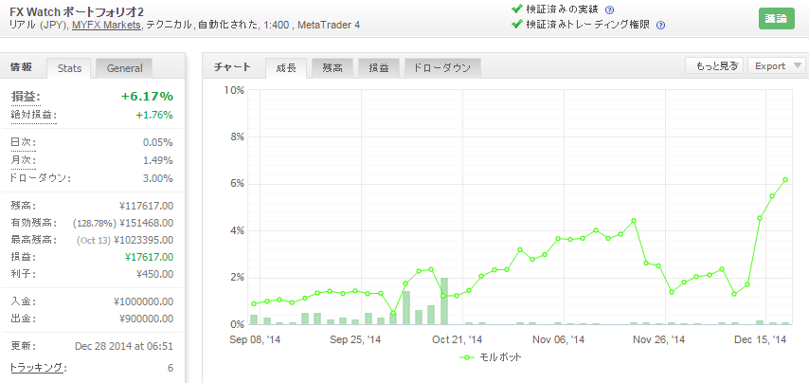The image size is (809, 383).
Task: Select the 成長 chart tab
Action: click(x=286, y=68)
